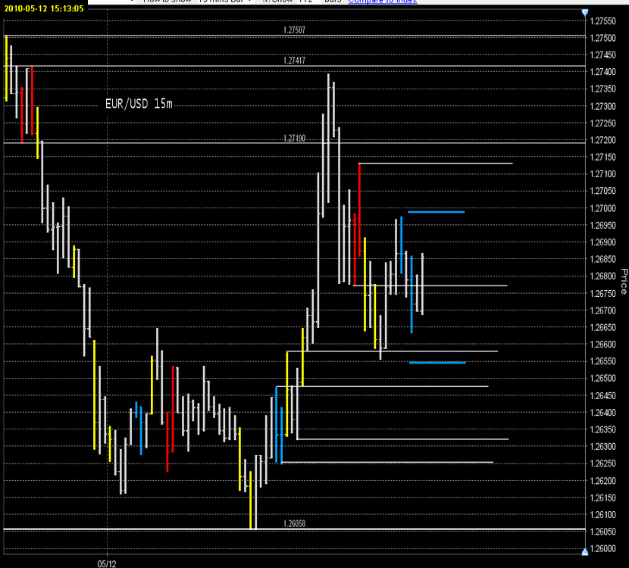Click the 05/12 date axis label

[107, 563]
